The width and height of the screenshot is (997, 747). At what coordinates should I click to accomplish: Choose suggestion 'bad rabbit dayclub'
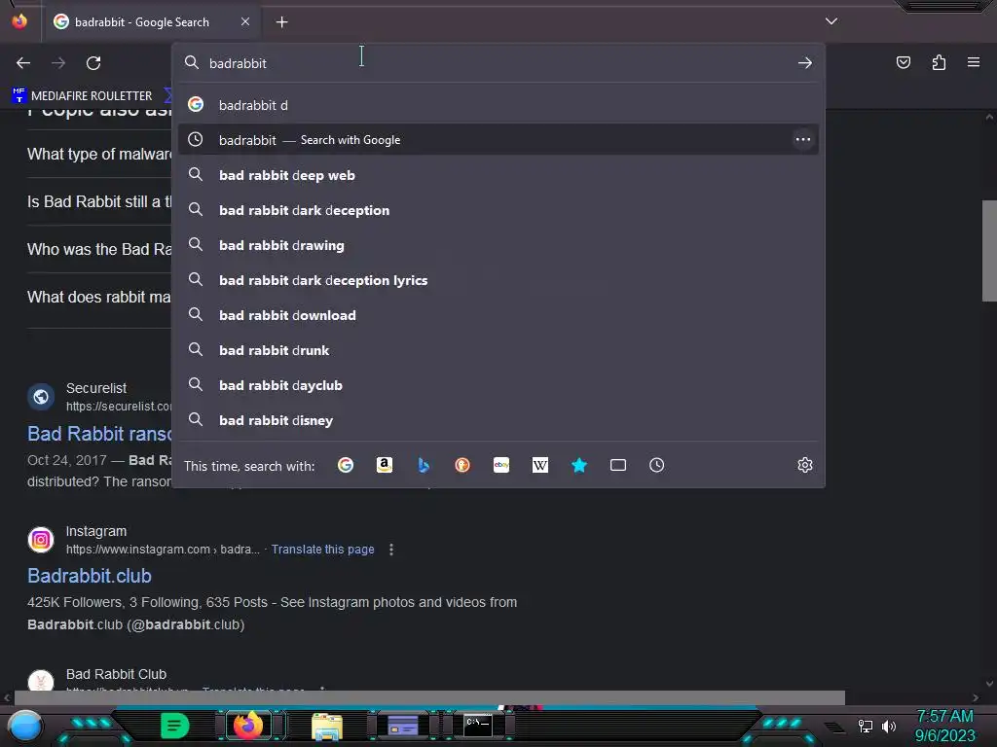tap(498, 385)
